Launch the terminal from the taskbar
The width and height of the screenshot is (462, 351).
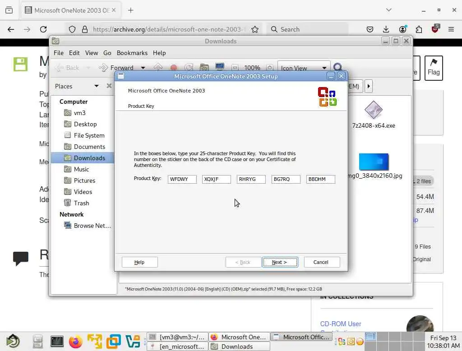(56, 341)
